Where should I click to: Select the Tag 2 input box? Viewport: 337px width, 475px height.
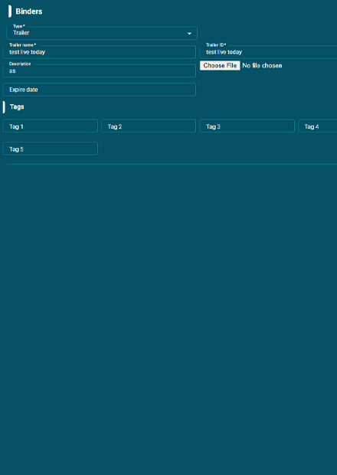[x=149, y=126]
